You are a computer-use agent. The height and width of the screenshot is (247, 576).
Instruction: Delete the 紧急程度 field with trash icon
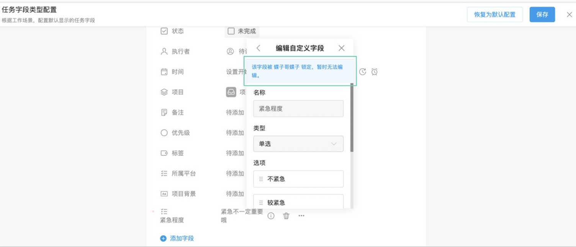(286, 216)
